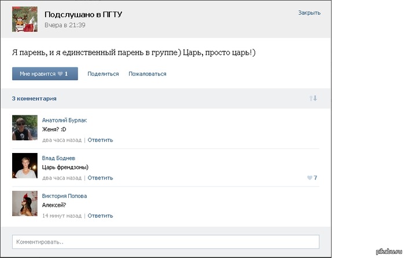The image size is (405, 258).
Task: Open Анатолий Бурлак's avatar photo
Action: (25, 128)
